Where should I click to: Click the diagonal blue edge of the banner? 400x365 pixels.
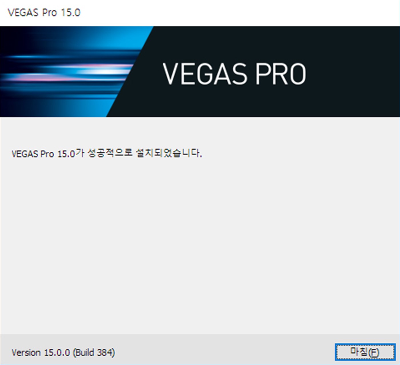click(x=130, y=71)
